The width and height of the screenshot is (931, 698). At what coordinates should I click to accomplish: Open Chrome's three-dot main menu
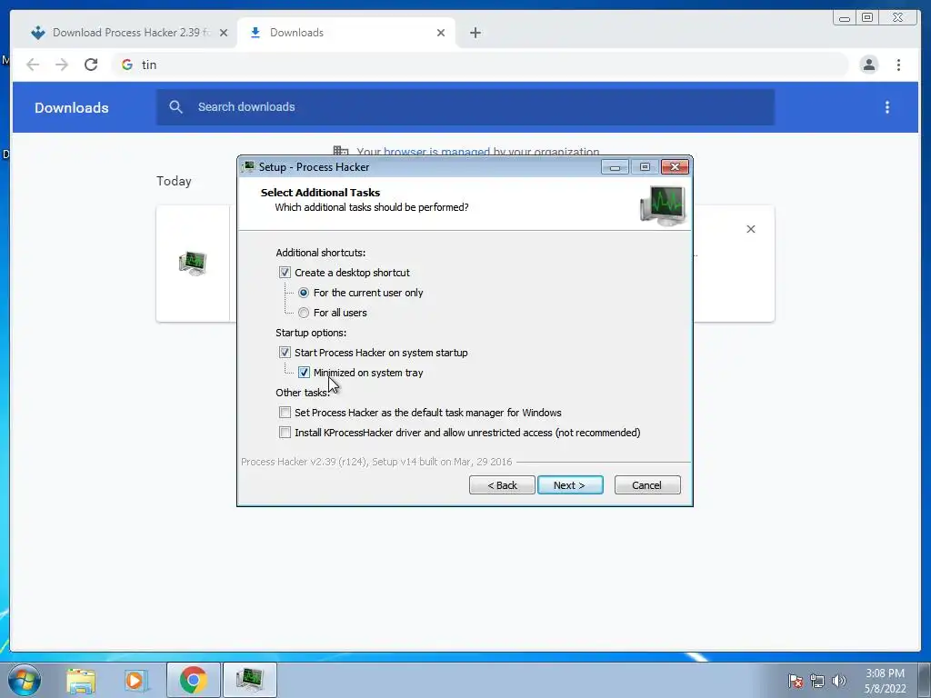point(898,65)
